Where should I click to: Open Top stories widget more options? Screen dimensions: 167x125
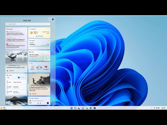pos(26,29)
